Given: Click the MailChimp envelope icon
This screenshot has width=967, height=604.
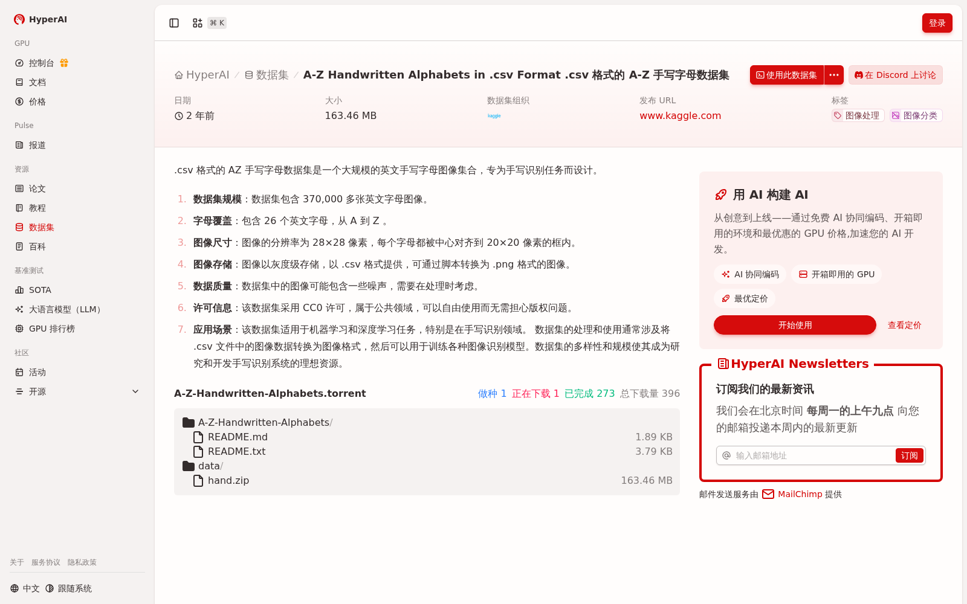Looking at the screenshot, I should click(x=768, y=494).
